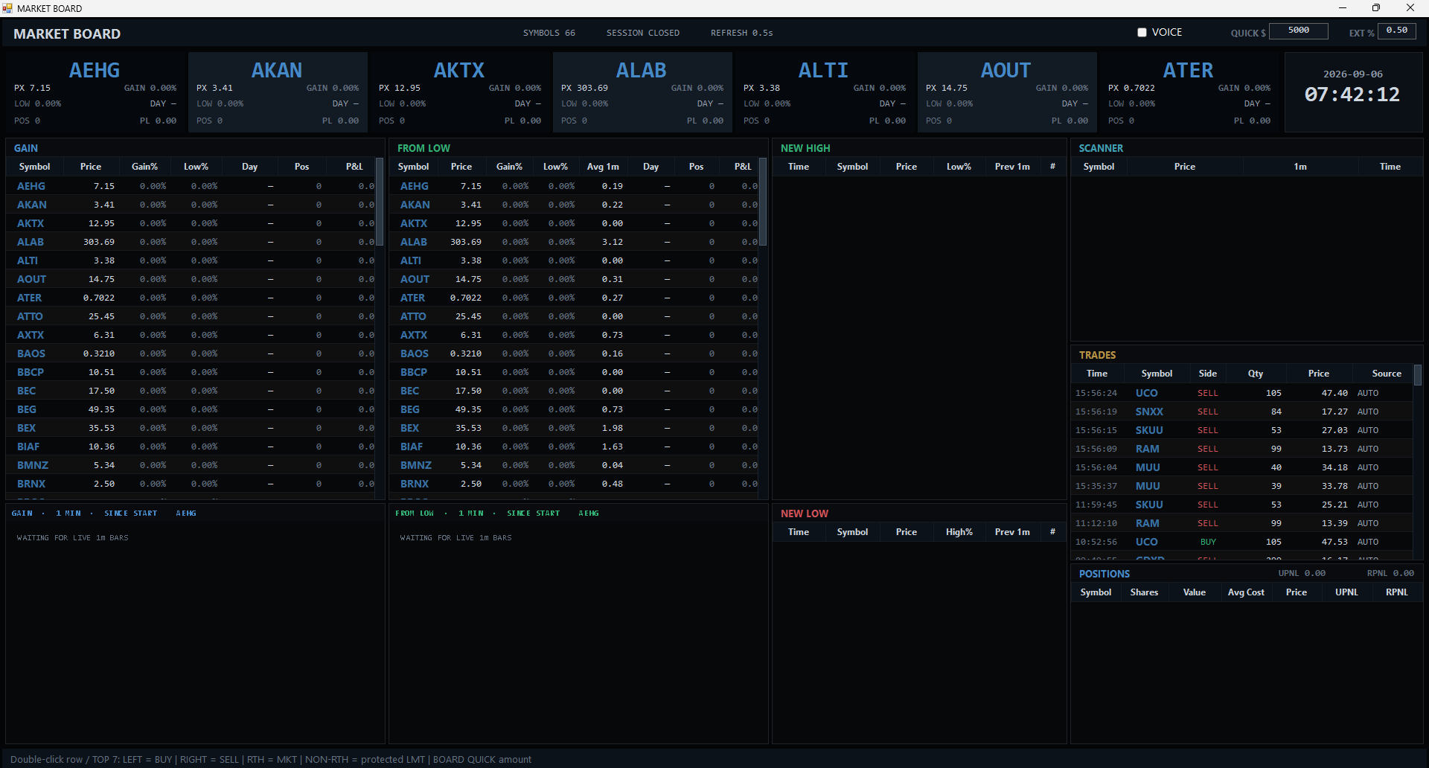This screenshot has width=1429, height=768.
Task: Select the BMNZ row in FROM LOW table
Action: tap(574, 465)
